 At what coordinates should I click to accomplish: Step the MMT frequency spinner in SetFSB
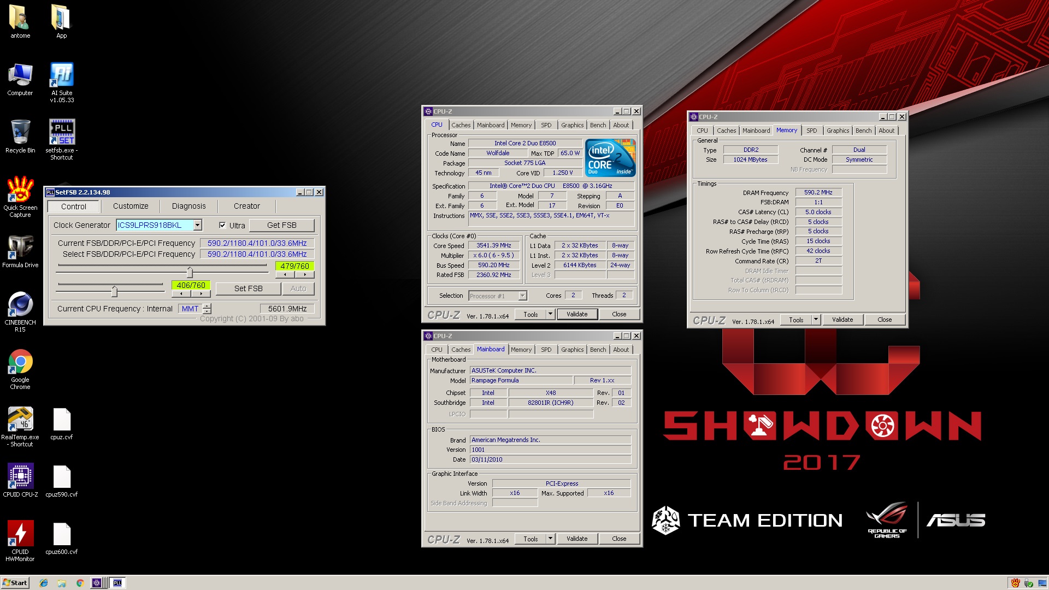[207, 309]
